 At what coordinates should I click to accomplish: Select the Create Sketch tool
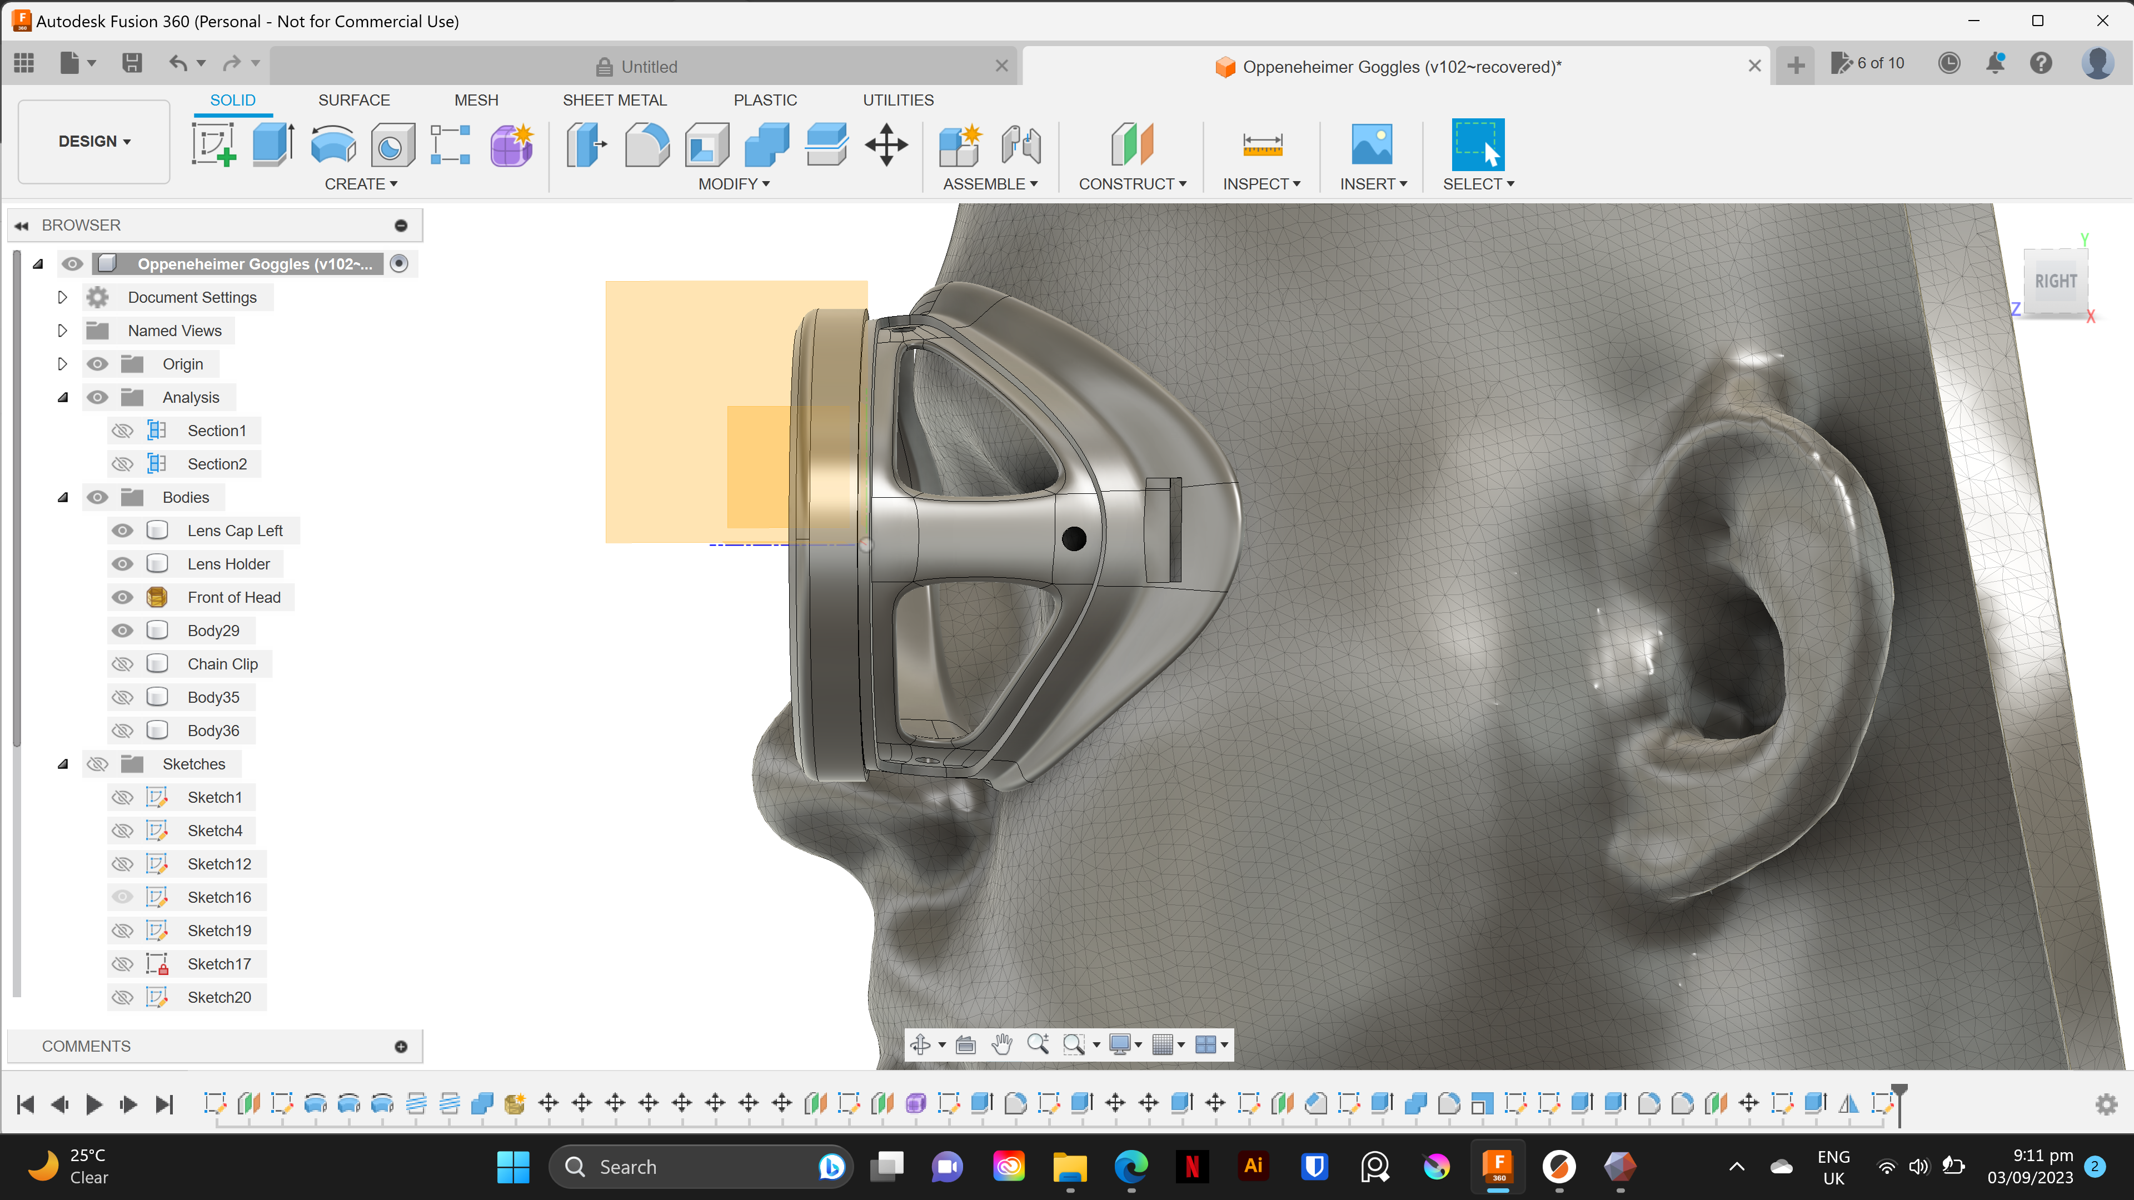213,144
